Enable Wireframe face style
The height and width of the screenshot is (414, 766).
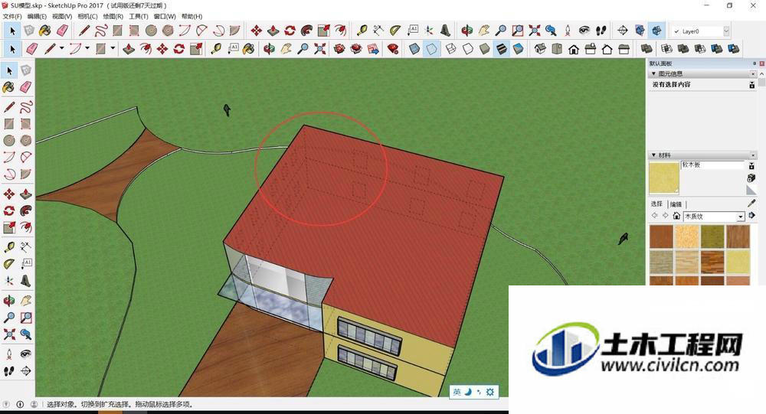pos(450,49)
